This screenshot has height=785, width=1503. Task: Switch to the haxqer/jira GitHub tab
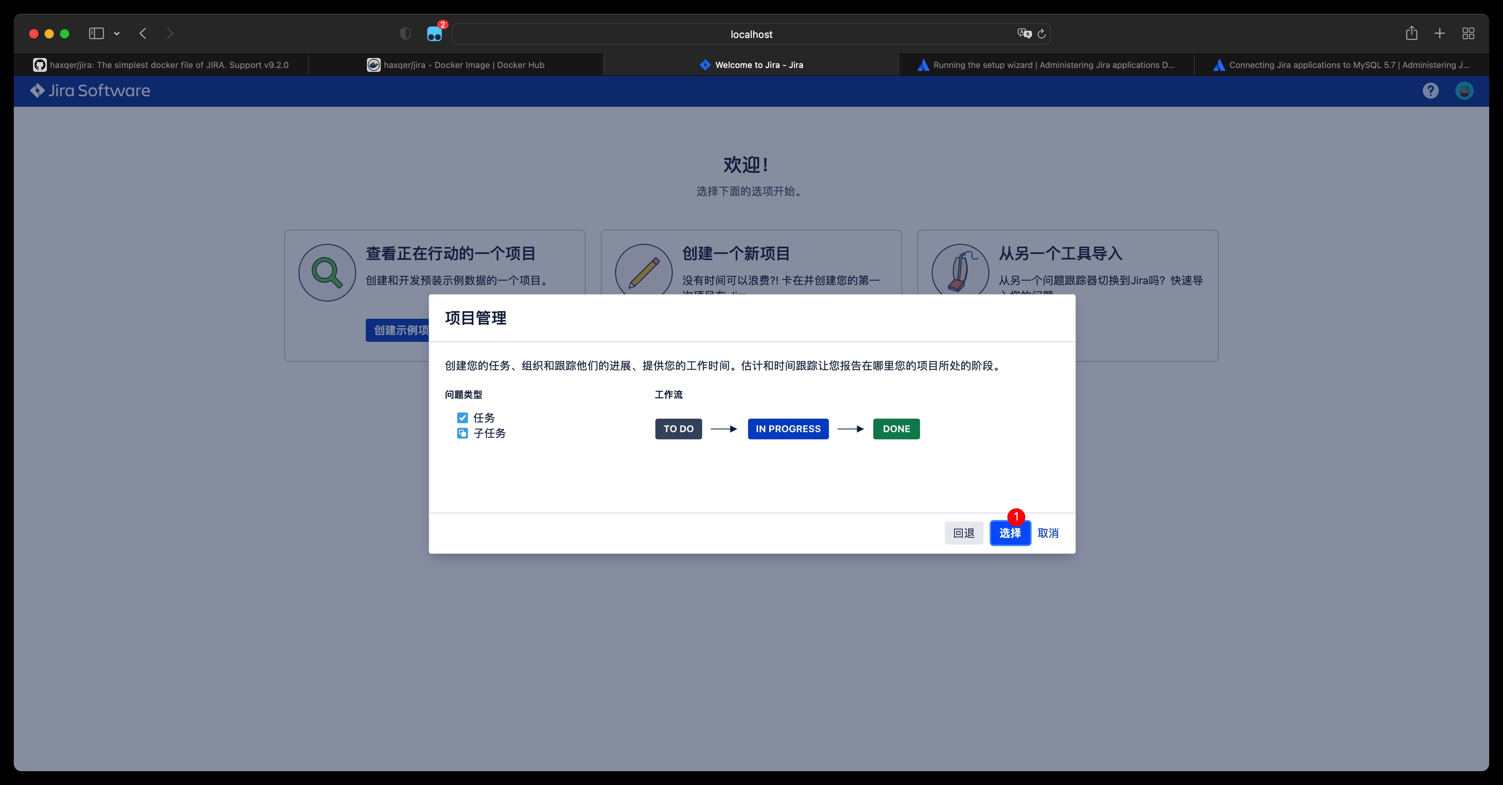161,65
